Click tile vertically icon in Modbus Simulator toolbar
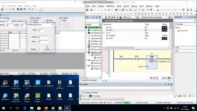Image resolution: width=197 pixels, height=111 pixels. click(x=25, y=9)
